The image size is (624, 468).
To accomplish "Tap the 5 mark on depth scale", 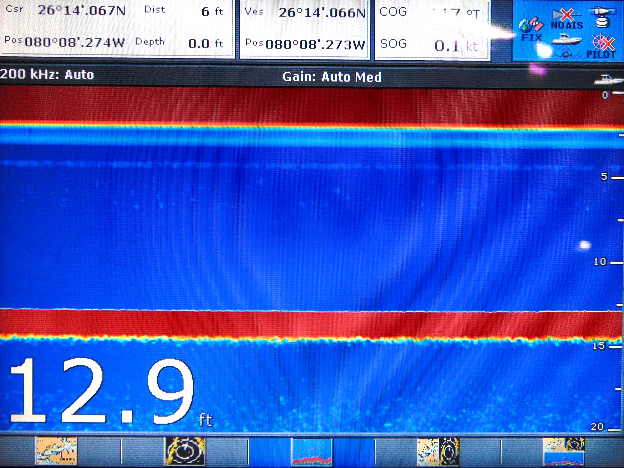I will pos(604,176).
